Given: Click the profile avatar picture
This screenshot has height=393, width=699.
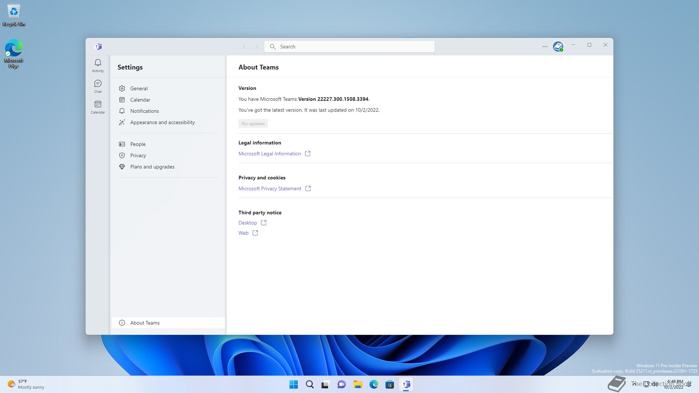Looking at the screenshot, I should tap(558, 47).
